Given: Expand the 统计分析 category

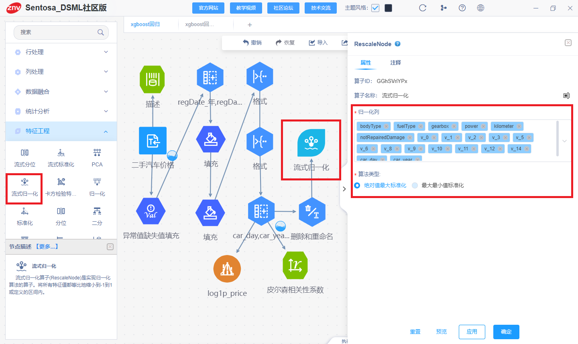Looking at the screenshot, I should (x=61, y=111).
